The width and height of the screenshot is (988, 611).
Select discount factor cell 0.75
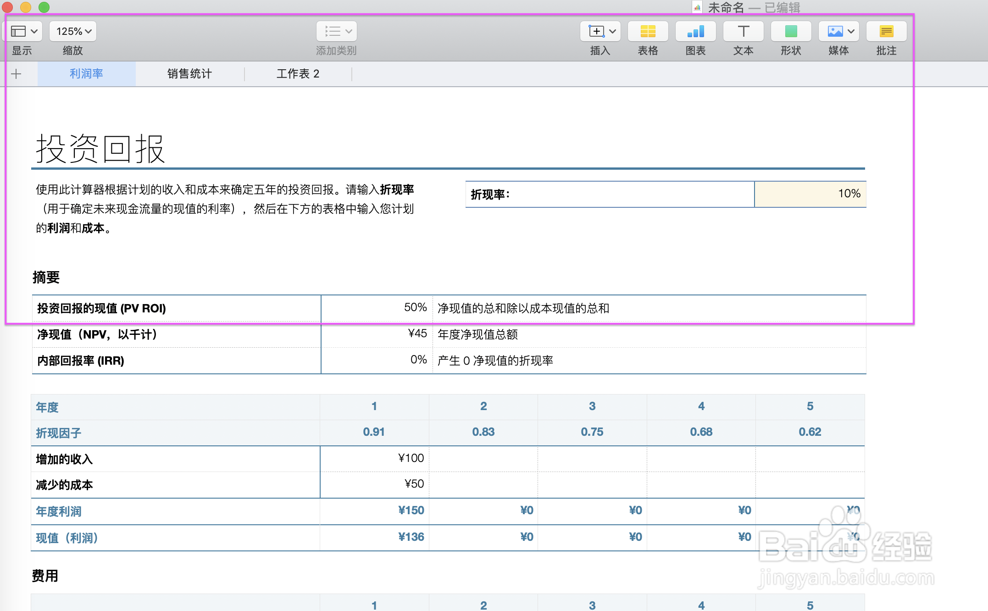pyautogui.click(x=592, y=433)
